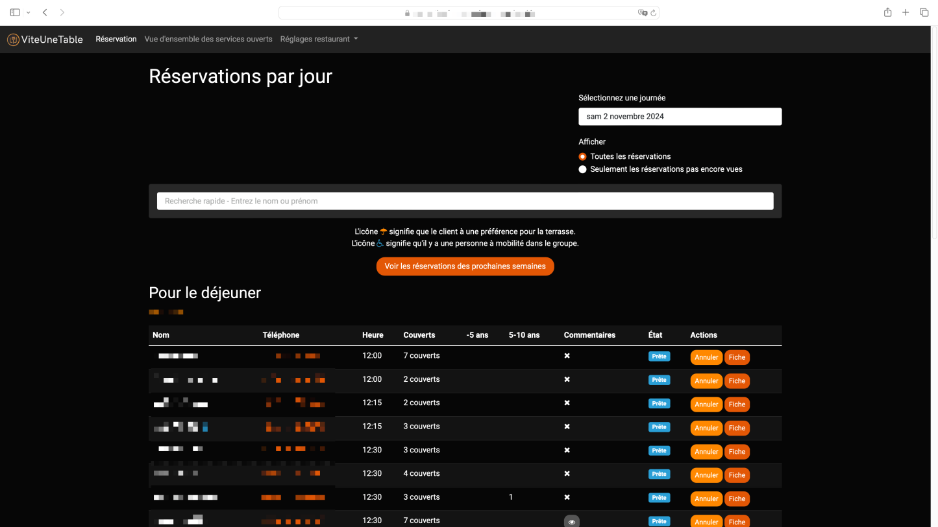Click comment cross icon in 12:00 2 couverts row
Viewport: 938px width, 527px height.
(x=567, y=379)
